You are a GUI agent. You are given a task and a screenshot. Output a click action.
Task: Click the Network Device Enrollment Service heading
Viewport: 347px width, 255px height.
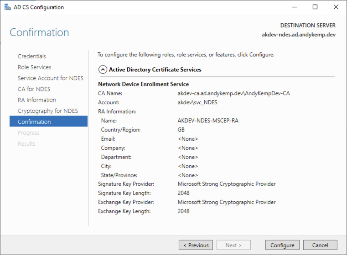click(x=143, y=84)
